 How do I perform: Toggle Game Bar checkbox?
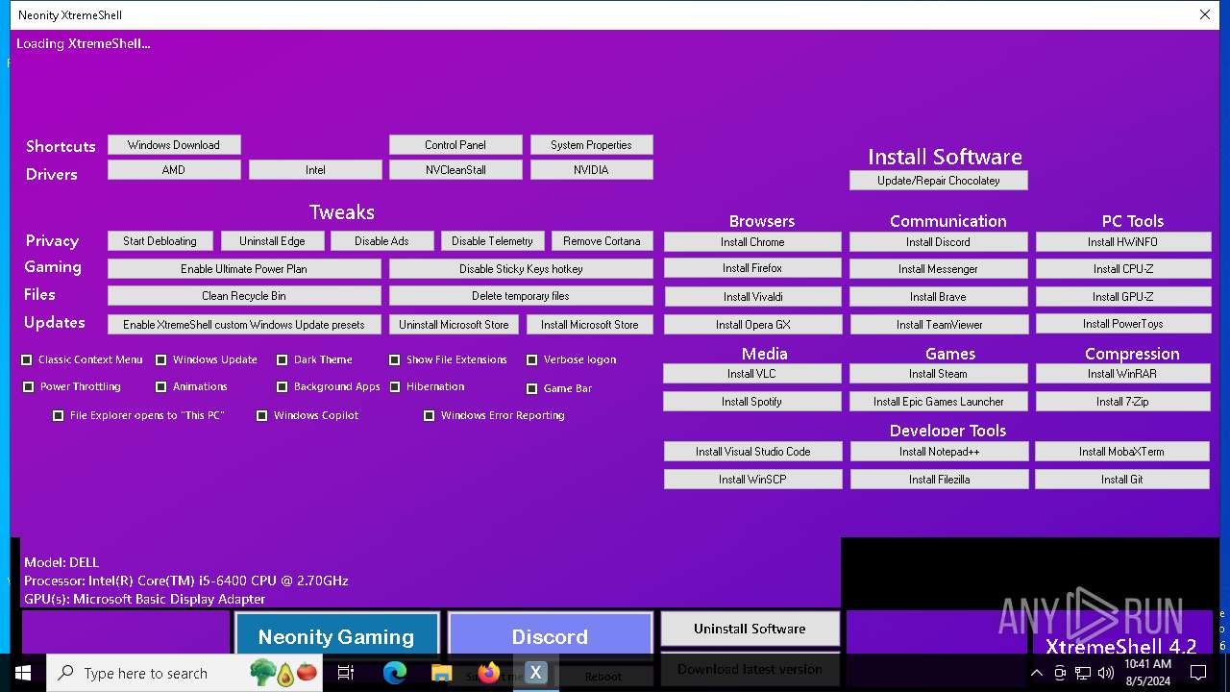tap(532, 389)
